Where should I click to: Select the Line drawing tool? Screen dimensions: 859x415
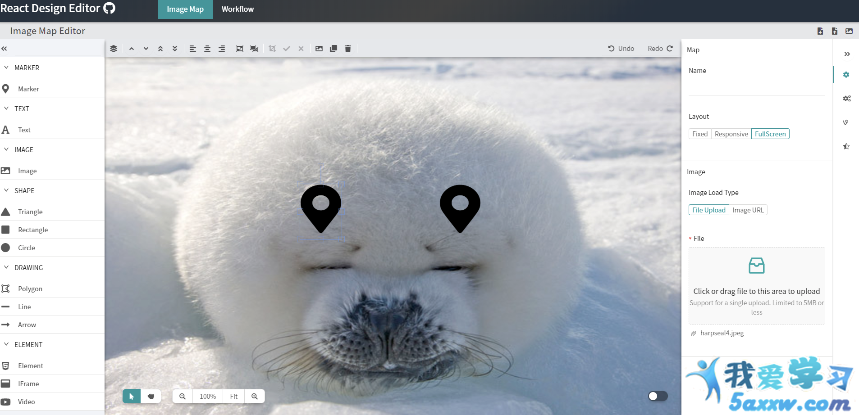pyautogui.click(x=52, y=307)
